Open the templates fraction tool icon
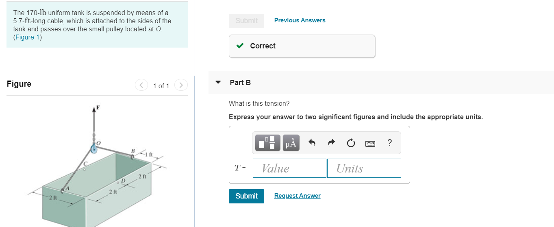Screen dimensions: 554x227 tap(268, 143)
